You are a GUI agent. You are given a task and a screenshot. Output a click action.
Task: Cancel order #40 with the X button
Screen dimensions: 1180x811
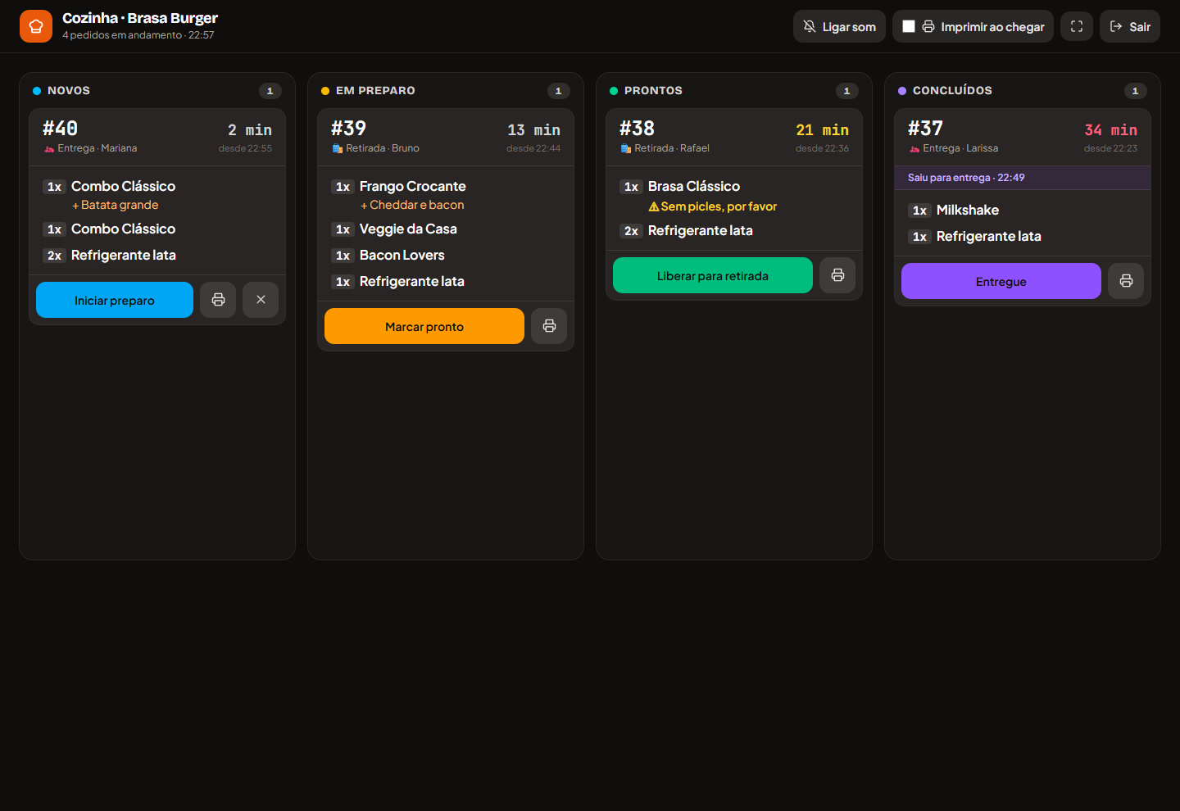pos(261,300)
